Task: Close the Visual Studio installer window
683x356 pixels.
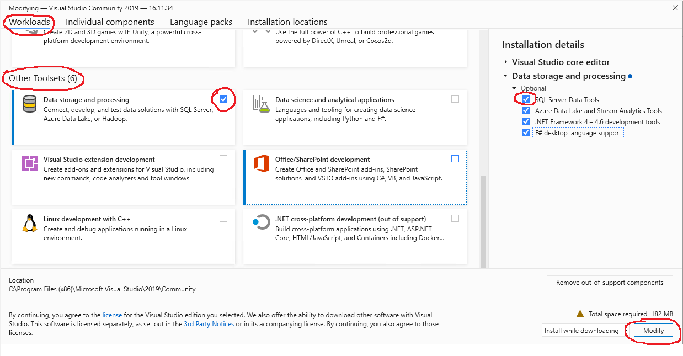Action: (x=675, y=8)
